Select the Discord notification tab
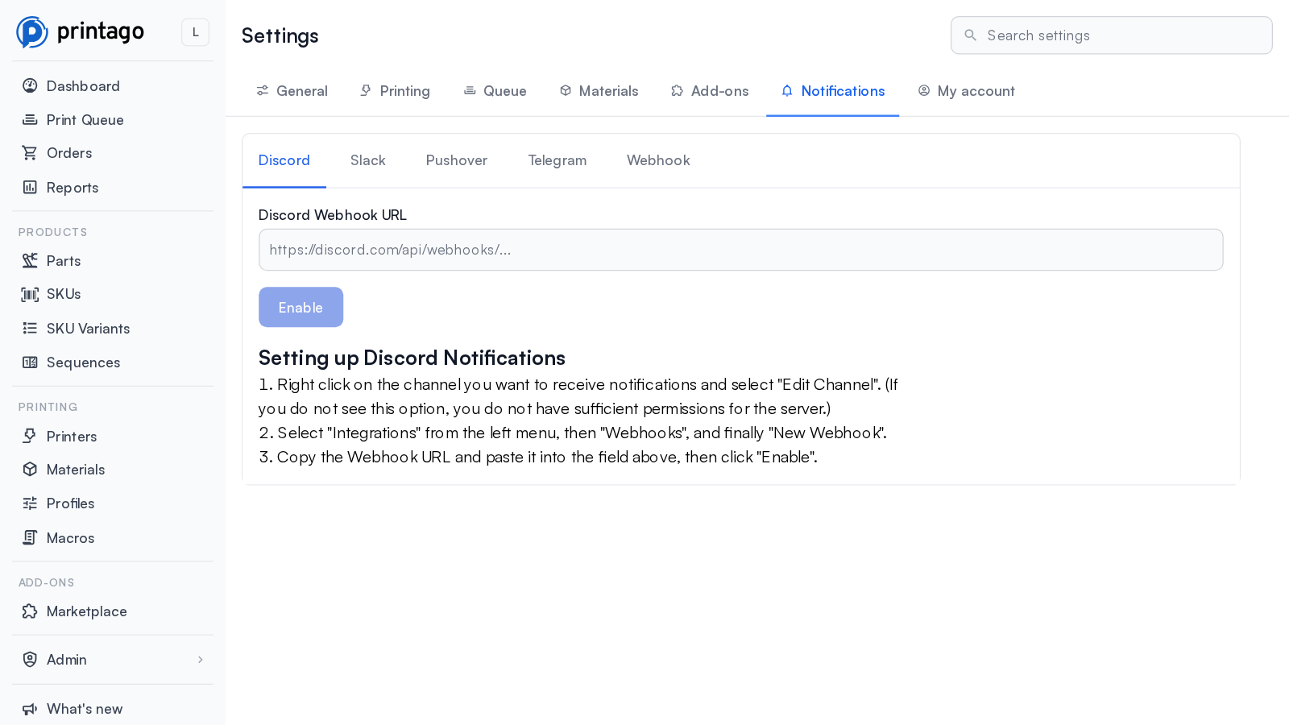1289x725 pixels. [x=284, y=160]
